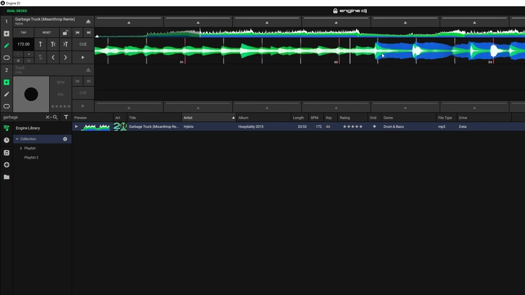This screenshot has width=525, height=295.
Task: Skip to next track on deck 2
Action: (89, 81)
